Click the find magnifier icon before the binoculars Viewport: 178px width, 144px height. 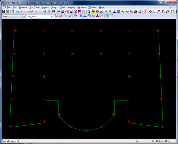[x=45, y=11]
